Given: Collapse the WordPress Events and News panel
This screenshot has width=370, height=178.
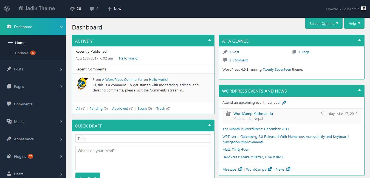Looking at the screenshot, I should pyautogui.click(x=359, y=90).
